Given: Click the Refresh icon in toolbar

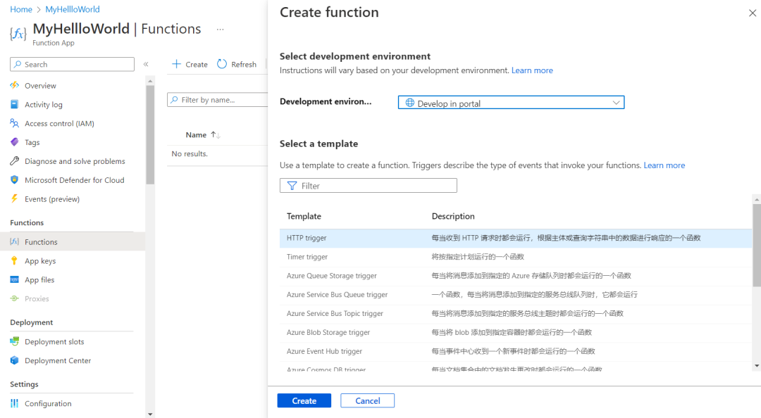Looking at the screenshot, I should (x=222, y=64).
